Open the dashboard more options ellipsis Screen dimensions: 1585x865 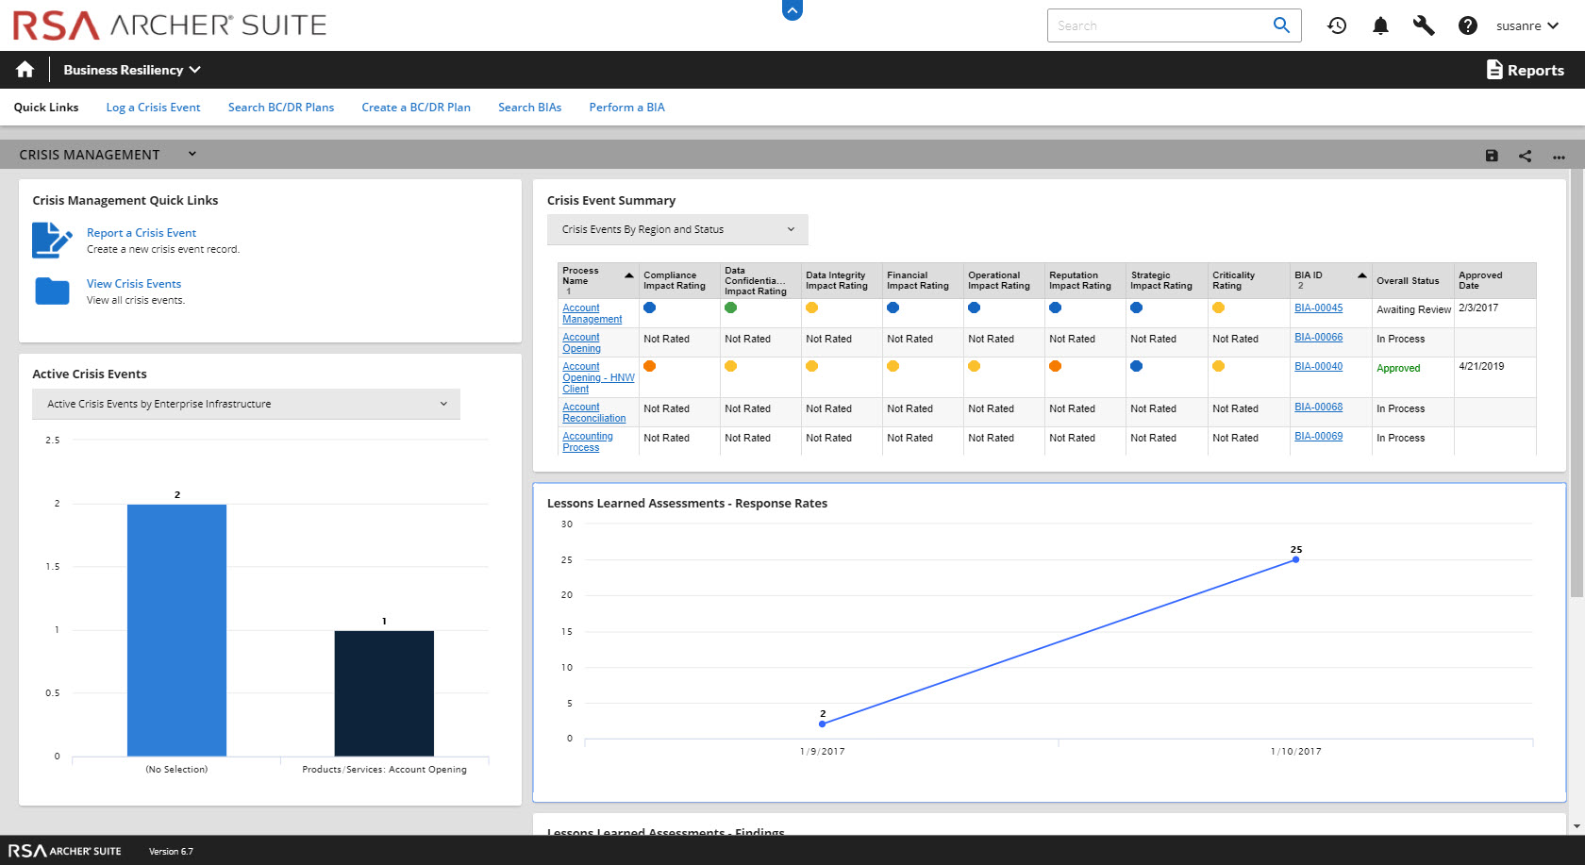(1559, 157)
